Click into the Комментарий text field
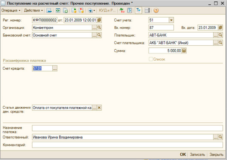Screen dimensions: 227x160 click(127, 145)
